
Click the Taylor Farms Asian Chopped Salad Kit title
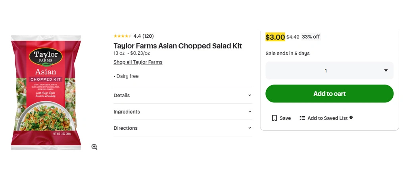(x=177, y=46)
